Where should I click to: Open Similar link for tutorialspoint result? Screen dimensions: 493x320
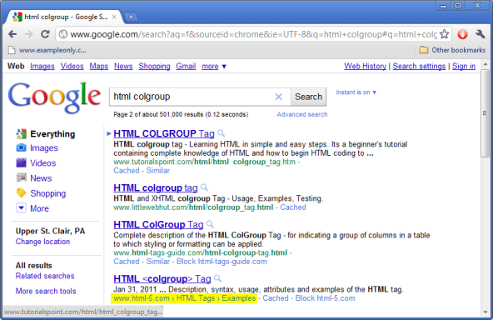click(158, 171)
